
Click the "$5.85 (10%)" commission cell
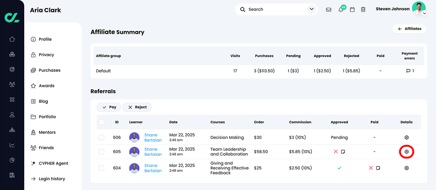(x=301, y=152)
